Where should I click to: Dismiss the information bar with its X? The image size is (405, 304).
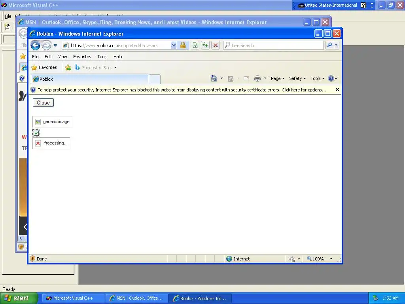click(337, 90)
